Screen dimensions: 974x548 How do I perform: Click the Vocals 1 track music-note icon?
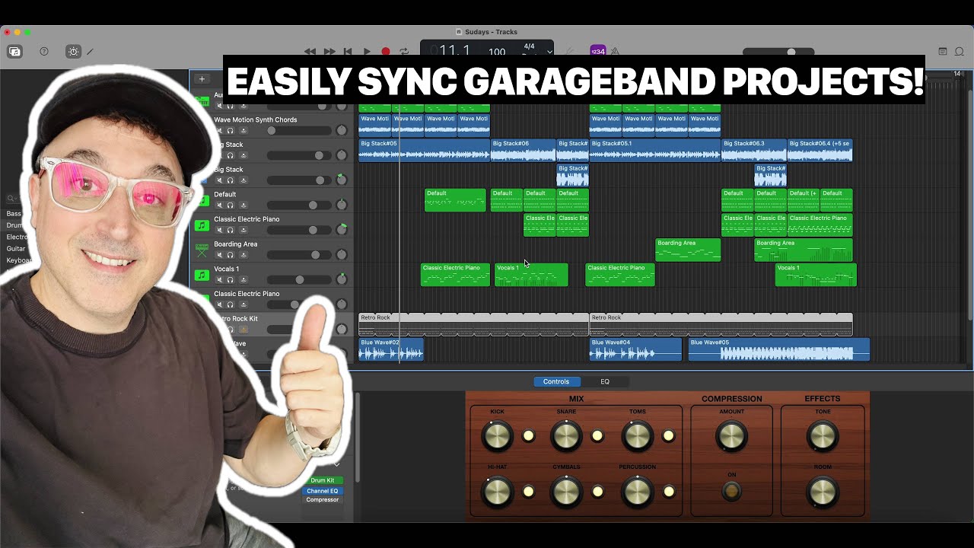point(202,275)
